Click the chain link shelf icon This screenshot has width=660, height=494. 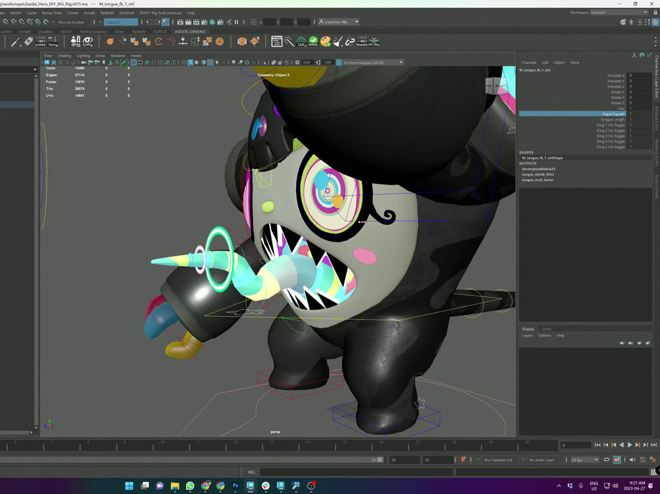tap(350, 41)
